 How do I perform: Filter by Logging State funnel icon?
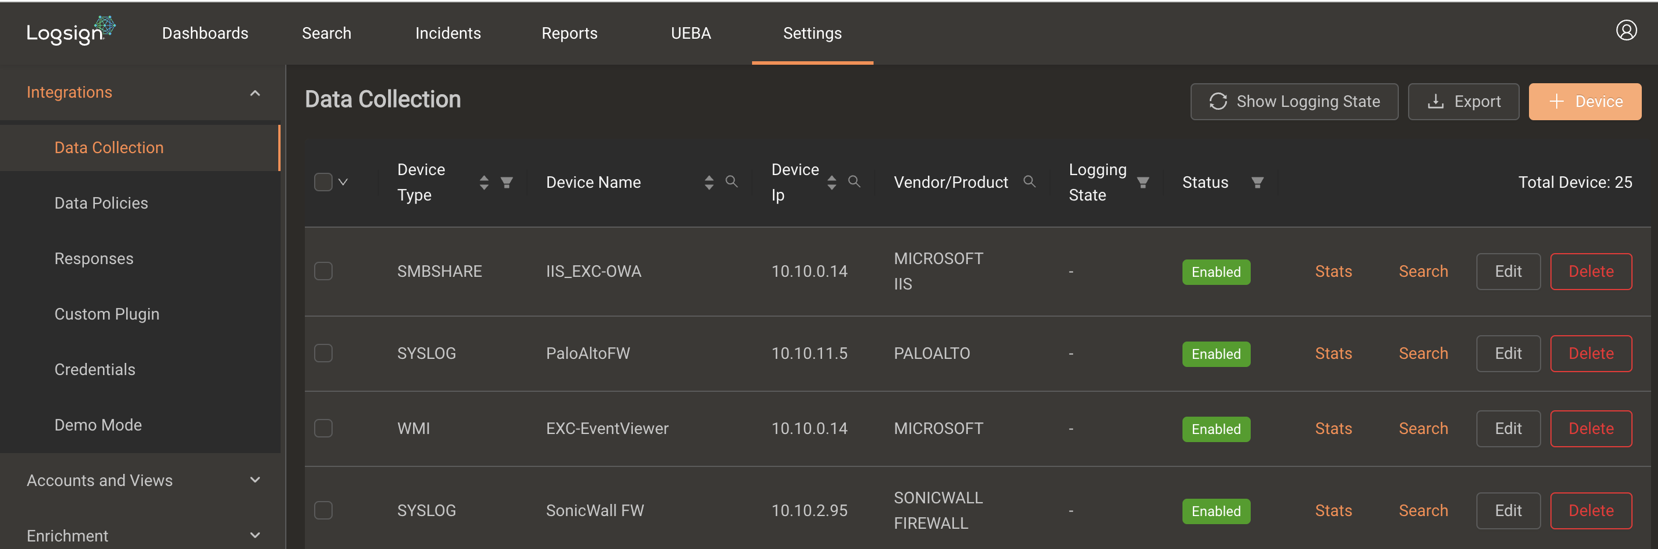click(x=1143, y=183)
